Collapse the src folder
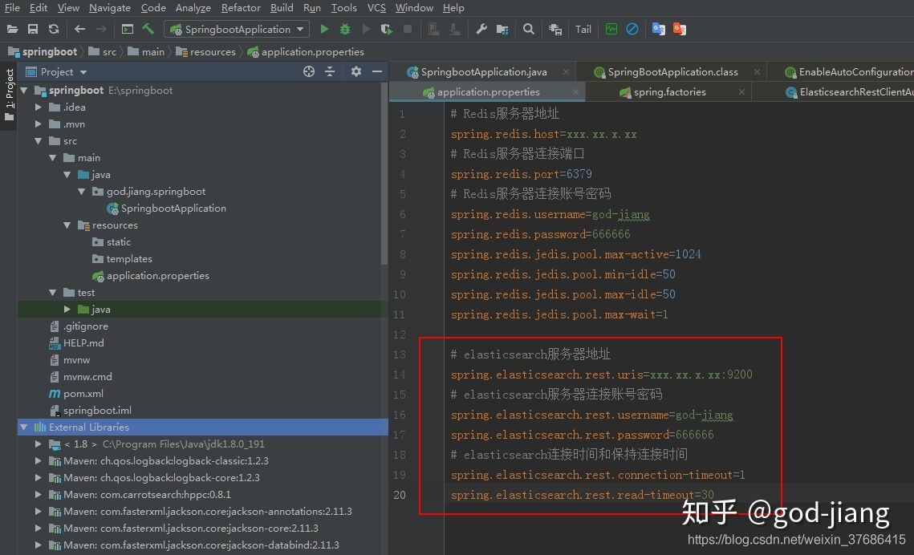 [x=39, y=141]
